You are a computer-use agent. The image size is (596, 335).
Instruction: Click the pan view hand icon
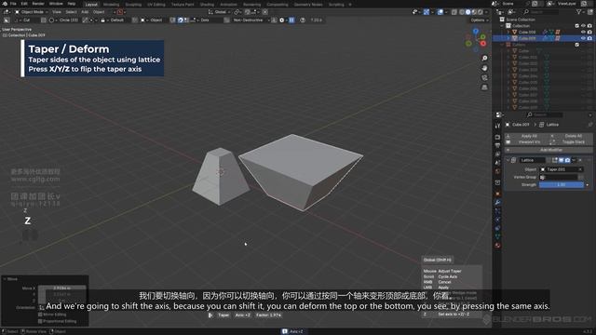point(484,68)
